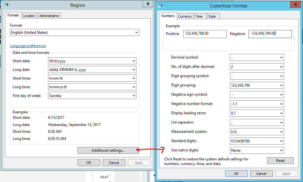The height and width of the screenshot is (182, 303).
Task: Open the Language preferences link
Action: (x=28, y=46)
